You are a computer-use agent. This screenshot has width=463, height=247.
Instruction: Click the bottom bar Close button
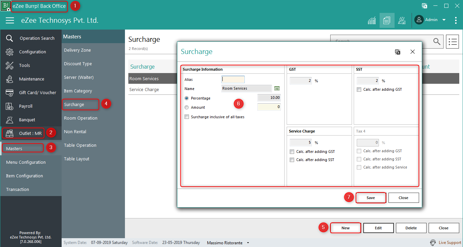[x=444, y=228]
